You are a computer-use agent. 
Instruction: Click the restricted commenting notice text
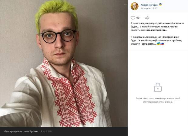click(158, 100)
